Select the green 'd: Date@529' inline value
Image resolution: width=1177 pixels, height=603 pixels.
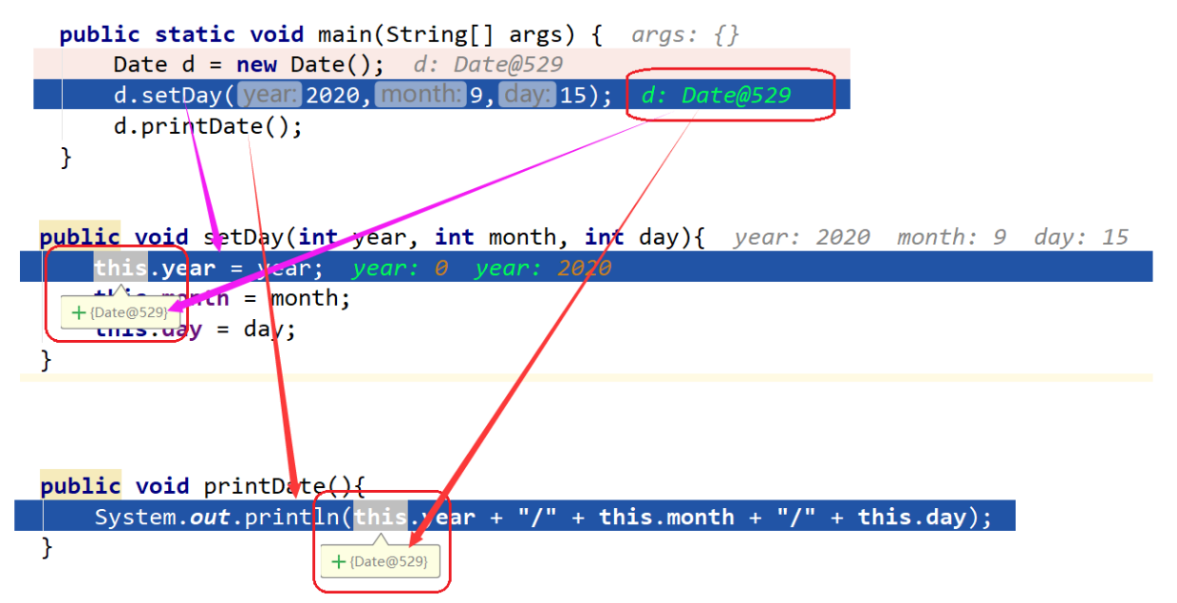point(716,95)
